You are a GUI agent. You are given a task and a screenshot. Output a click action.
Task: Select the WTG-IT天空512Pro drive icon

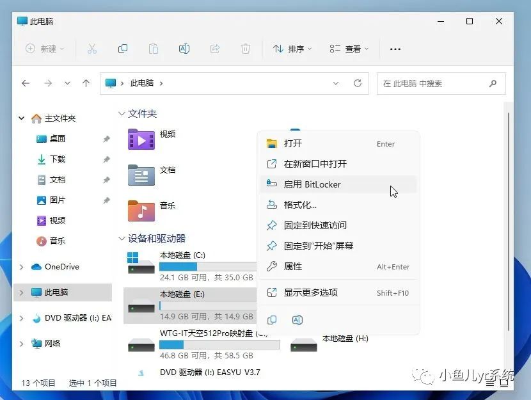pyautogui.click(x=141, y=346)
